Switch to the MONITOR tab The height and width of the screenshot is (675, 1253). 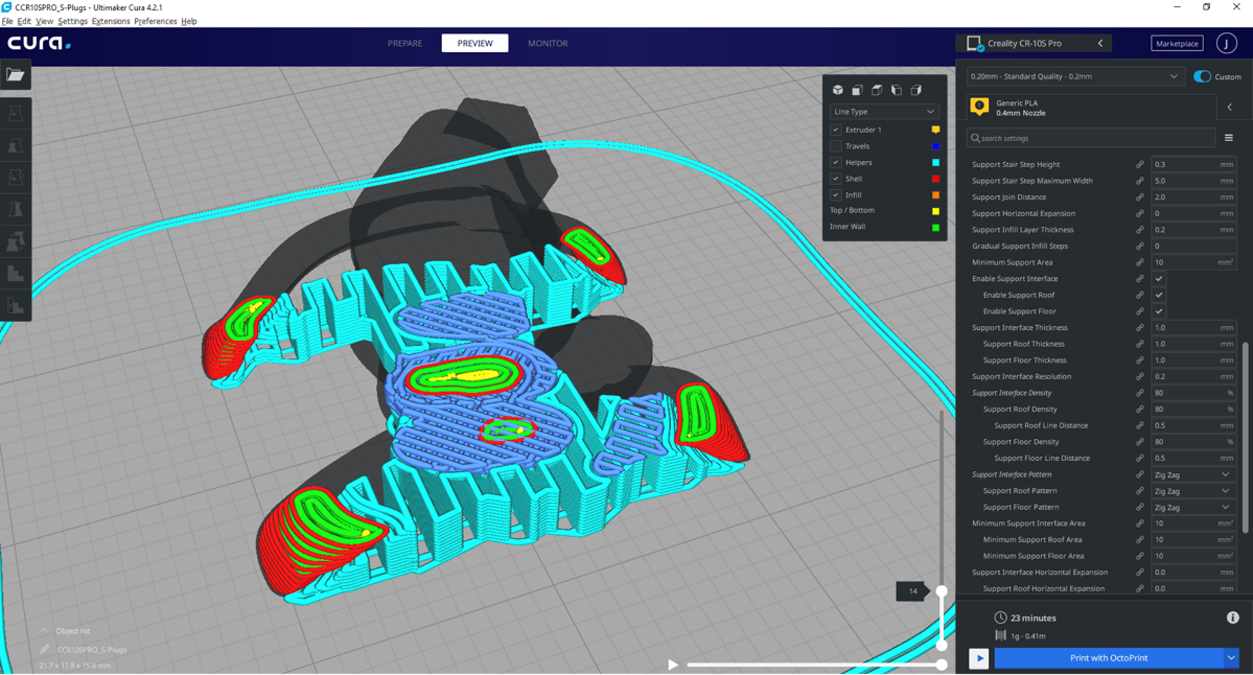(x=547, y=43)
